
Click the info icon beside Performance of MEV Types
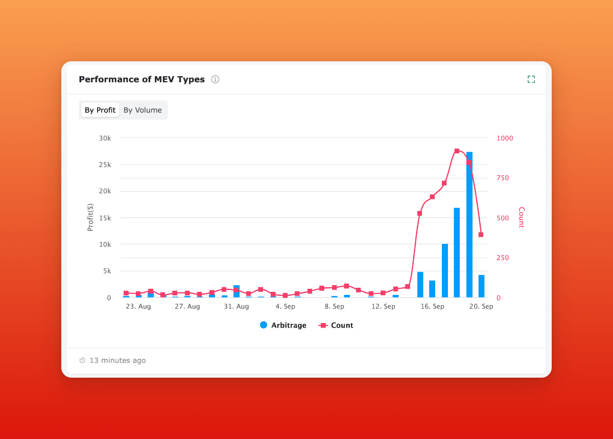pyautogui.click(x=215, y=79)
